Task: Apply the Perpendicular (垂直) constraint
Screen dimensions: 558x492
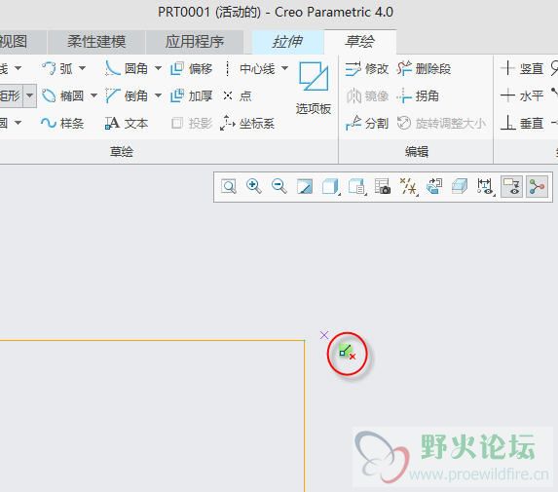Action: 522,123
